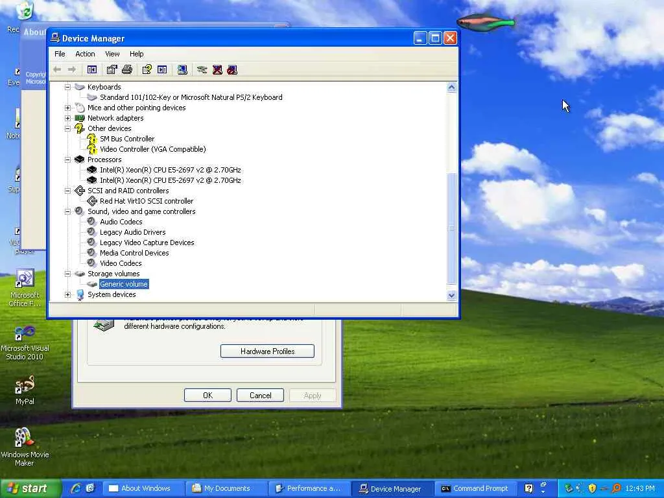The image size is (664, 498).
Task: Click Hardware Profiles button in System Properties
Action: 267,351
